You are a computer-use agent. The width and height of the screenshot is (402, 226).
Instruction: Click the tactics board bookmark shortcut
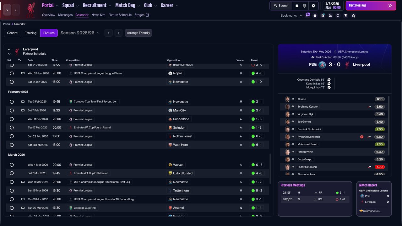pyautogui.click(x=323, y=15)
